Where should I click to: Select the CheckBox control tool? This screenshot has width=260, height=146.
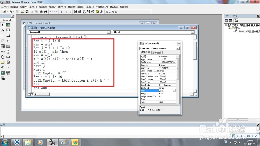[3, 41]
